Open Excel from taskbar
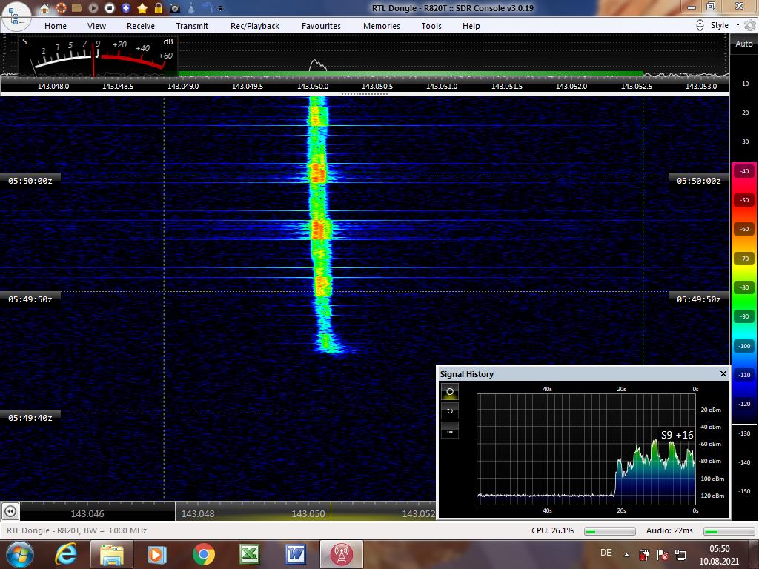Viewport: 759px width, 569px height. (x=250, y=554)
